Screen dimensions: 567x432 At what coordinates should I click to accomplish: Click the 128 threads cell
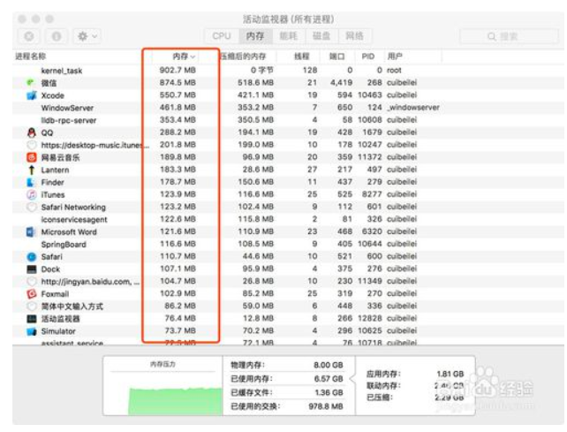[x=310, y=70]
